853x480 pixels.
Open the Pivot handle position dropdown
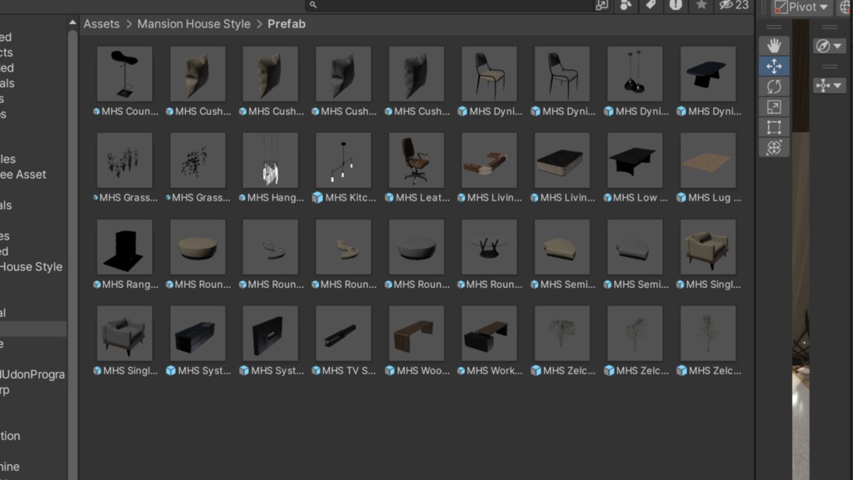[x=801, y=7]
